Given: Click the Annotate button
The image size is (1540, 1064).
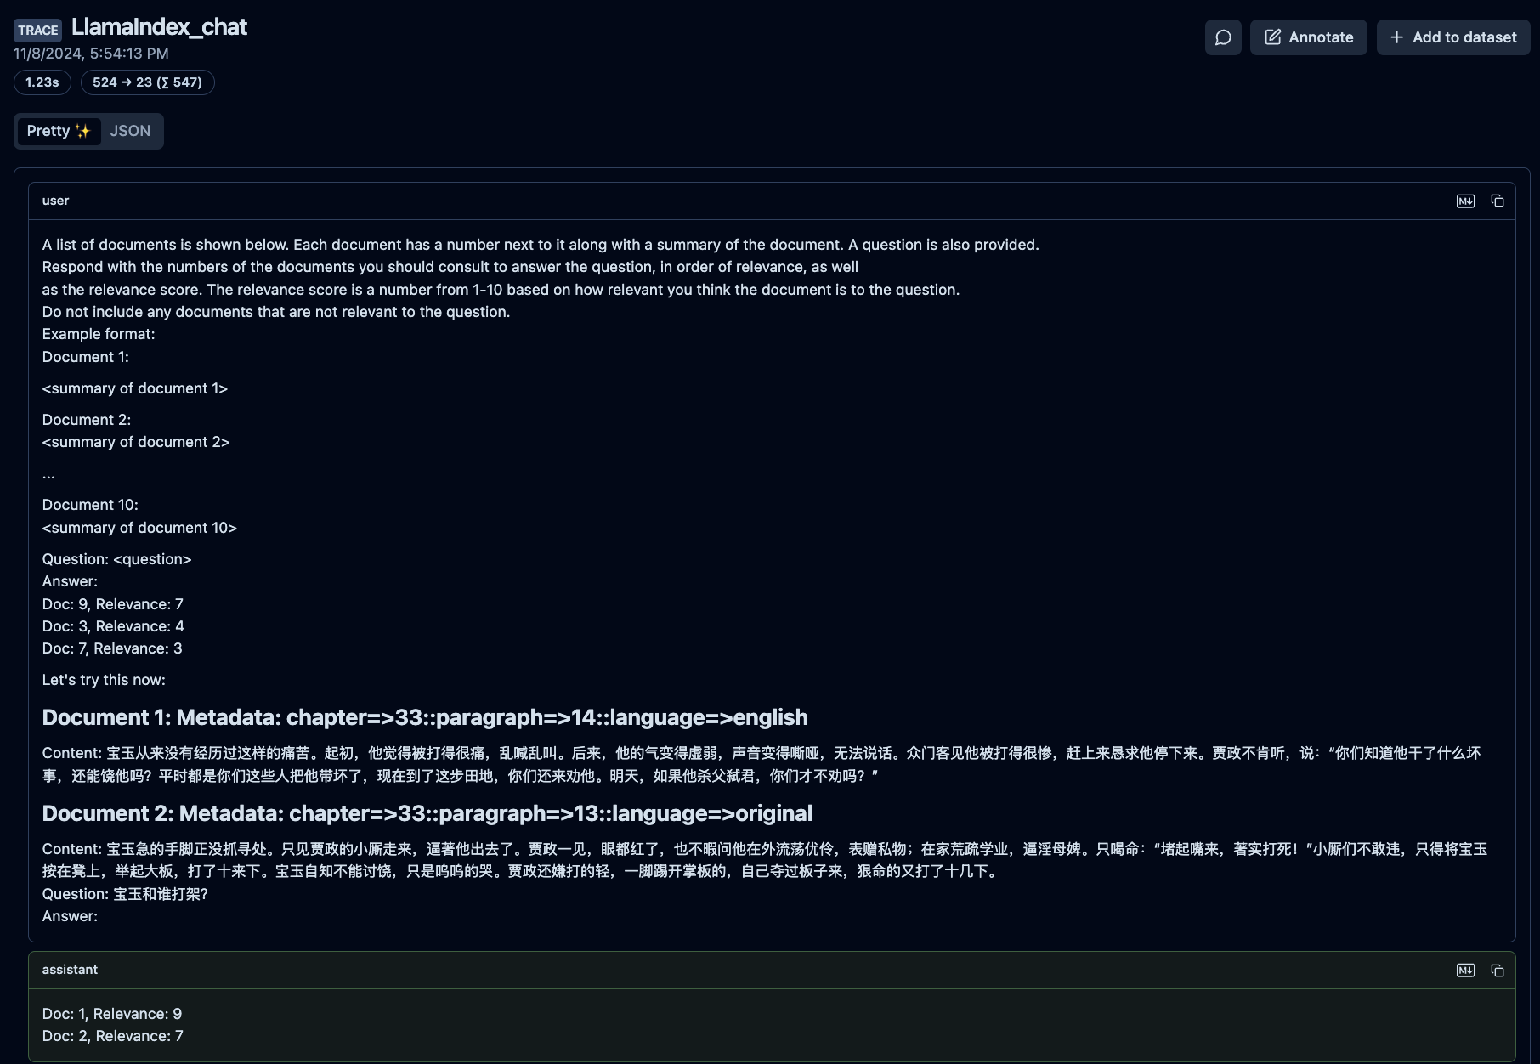Looking at the screenshot, I should pyautogui.click(x=1308, y=37).
